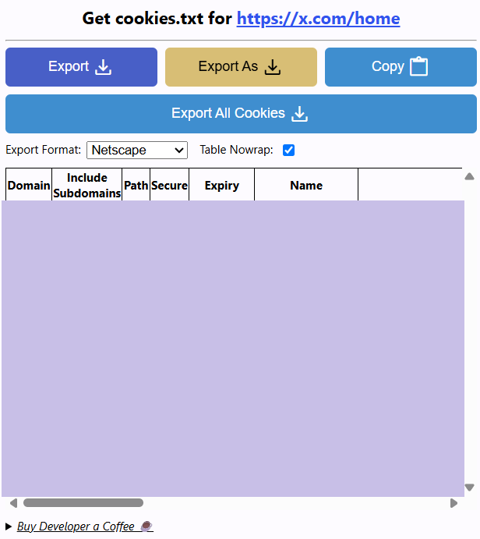Click the Name column header

[x=306, y=186]
